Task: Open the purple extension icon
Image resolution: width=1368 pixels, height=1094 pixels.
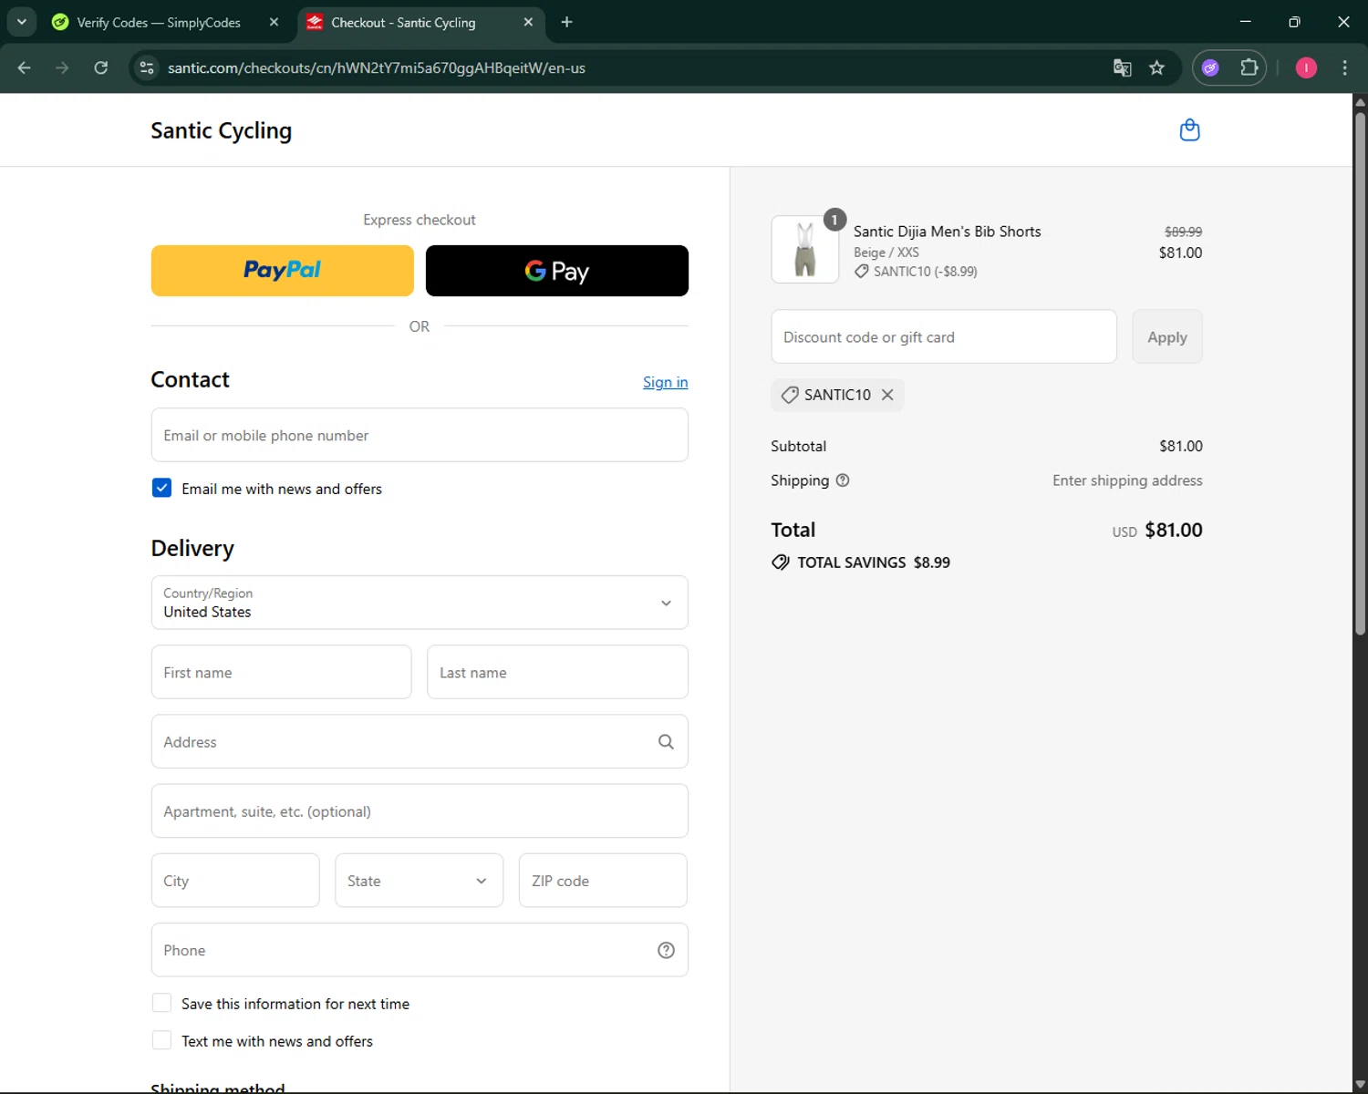Action: click(1210, 67)
